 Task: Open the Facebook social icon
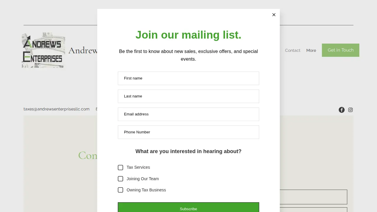(342, 110)
